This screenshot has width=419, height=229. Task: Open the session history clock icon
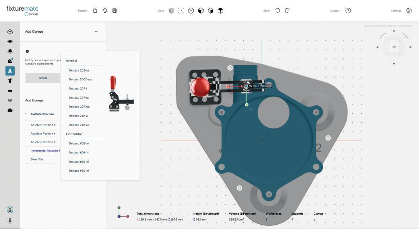coord(105,11)
